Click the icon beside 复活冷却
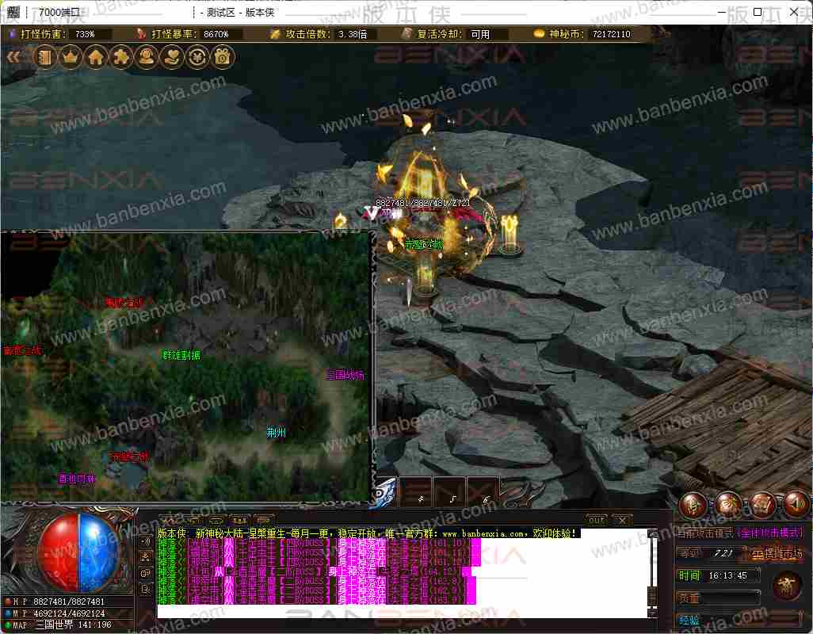This screenshot has width=813, height=634. point(407,34)
